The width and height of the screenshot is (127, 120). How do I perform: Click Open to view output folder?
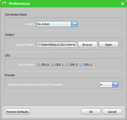(x=109, y=44)
